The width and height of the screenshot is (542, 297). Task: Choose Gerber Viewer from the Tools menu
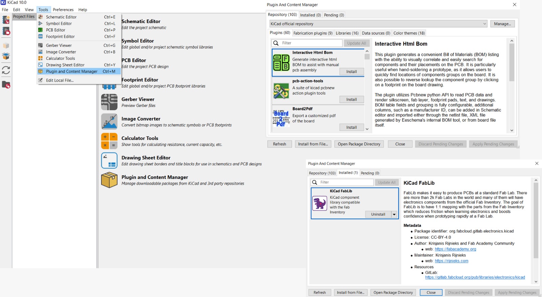tap(79, 45)
